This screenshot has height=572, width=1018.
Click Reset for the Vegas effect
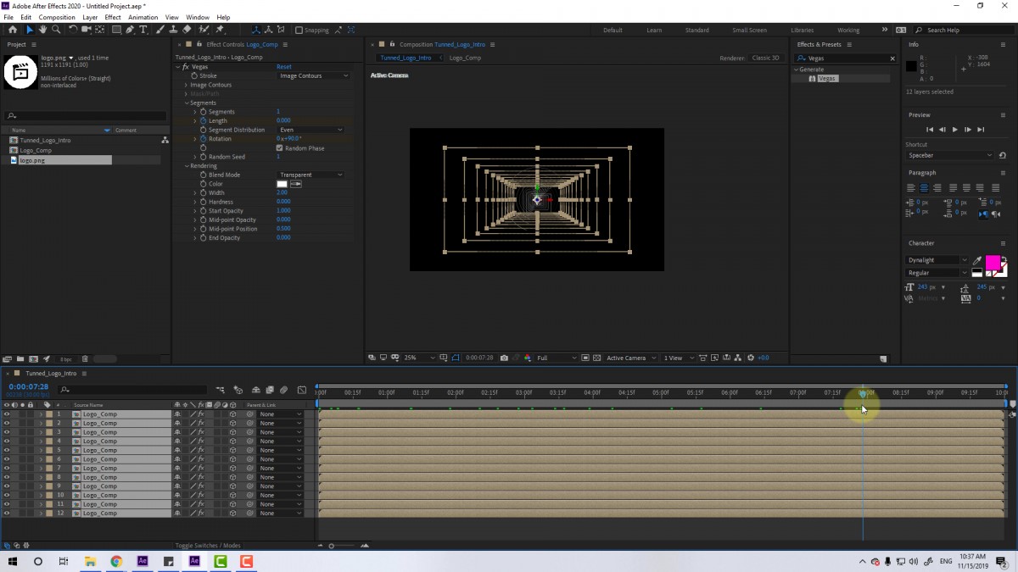click(x=283, y=66)
